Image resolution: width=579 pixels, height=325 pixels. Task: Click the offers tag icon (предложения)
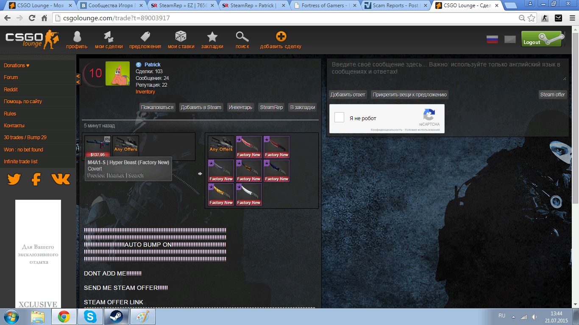145,38
